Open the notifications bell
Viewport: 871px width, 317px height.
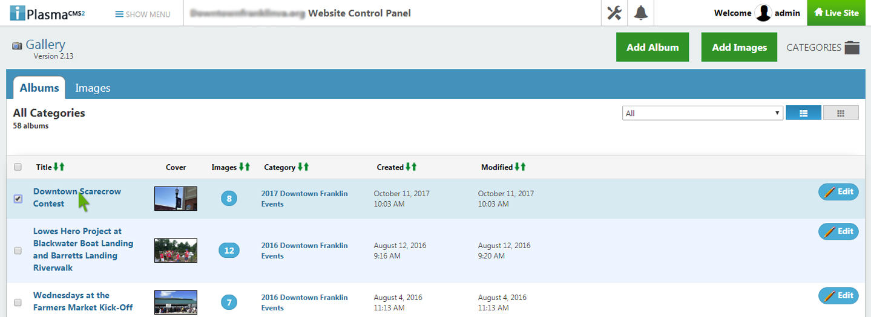pos(641,13)
